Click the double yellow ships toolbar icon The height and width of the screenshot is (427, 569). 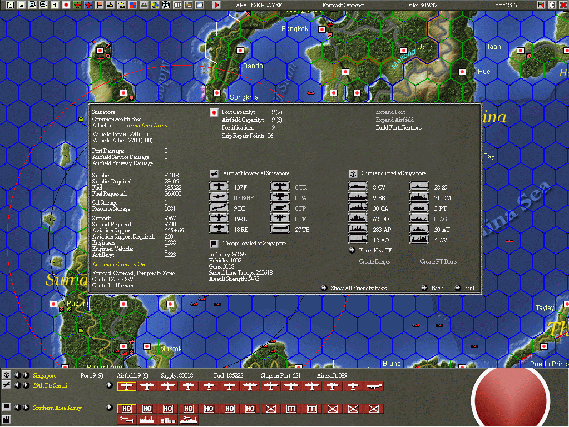(122, 4)
